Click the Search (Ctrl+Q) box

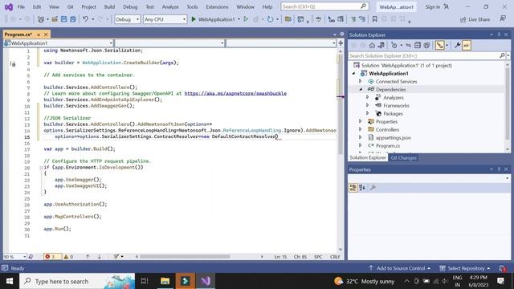click(324, 6)
